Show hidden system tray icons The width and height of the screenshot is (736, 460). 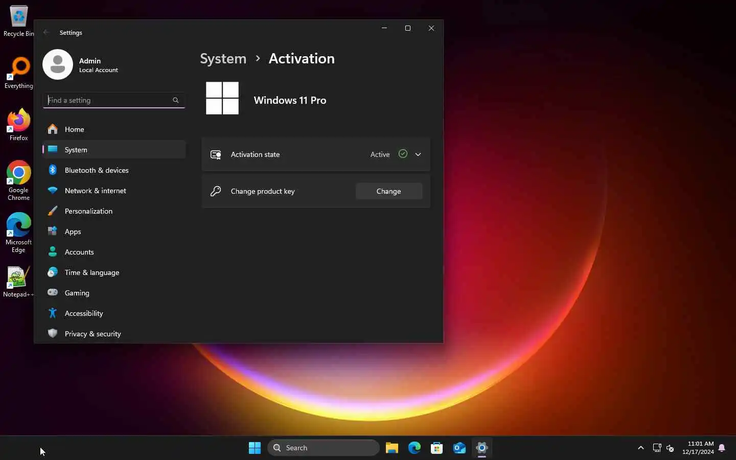641,448
